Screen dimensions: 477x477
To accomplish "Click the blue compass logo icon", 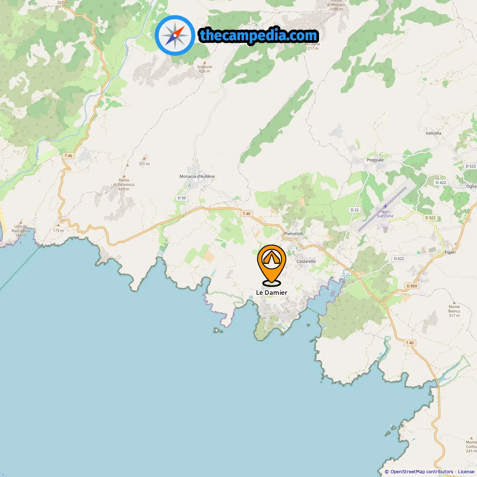I will 175,35.
